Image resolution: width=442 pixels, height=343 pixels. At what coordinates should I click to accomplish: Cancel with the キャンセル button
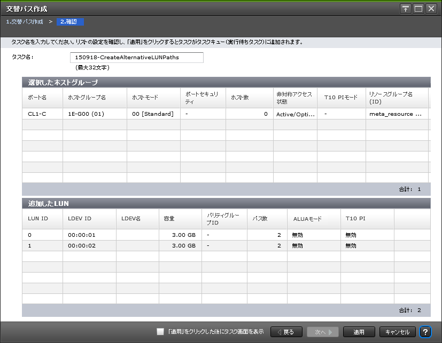click(397, 332)
